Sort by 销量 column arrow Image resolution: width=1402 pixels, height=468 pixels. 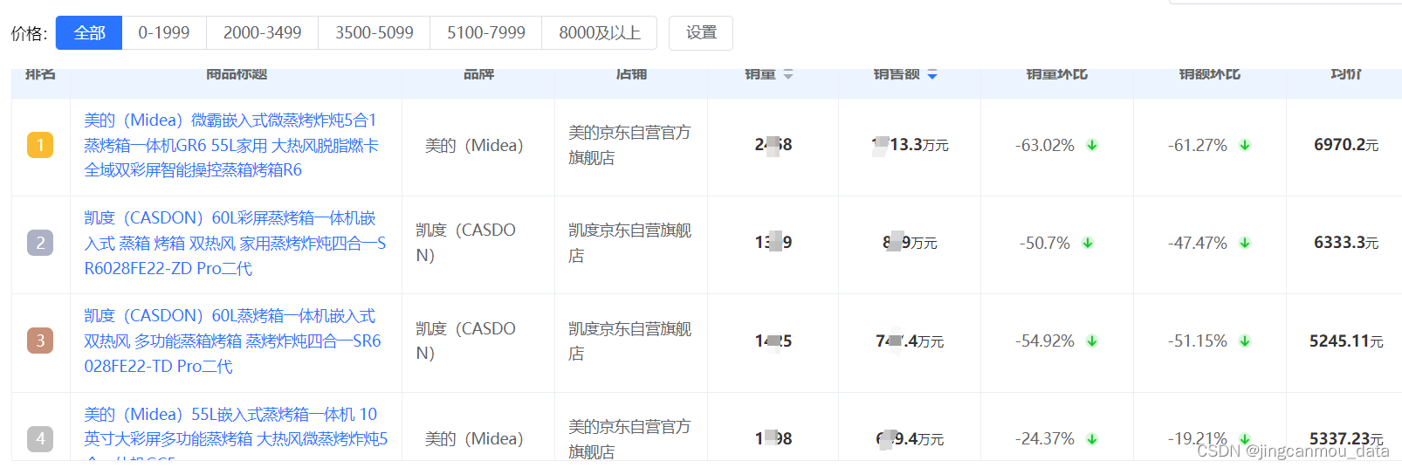[788, 75]
